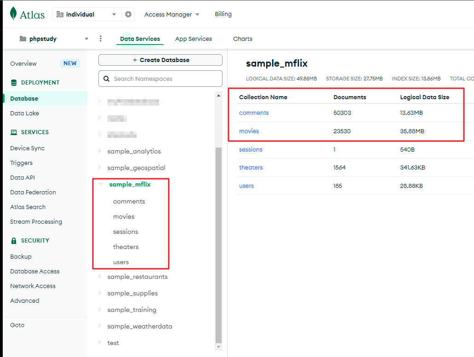
Task: Click the Services section icon
Action: click(x=13, y=132)
